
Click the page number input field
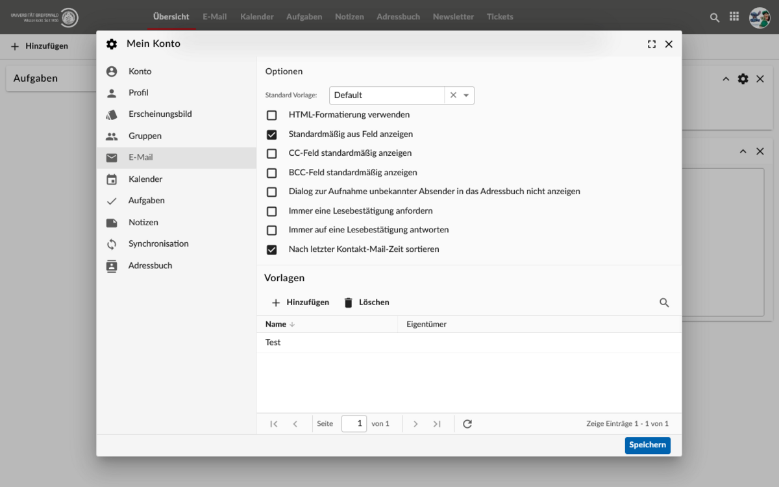click(x=354, y=424)
